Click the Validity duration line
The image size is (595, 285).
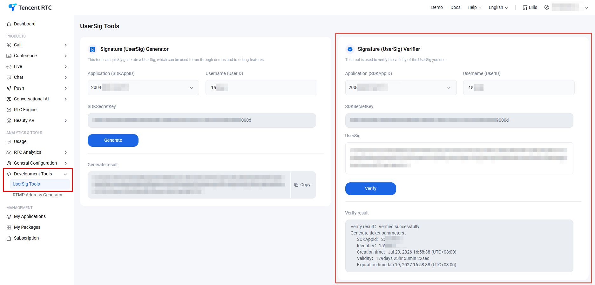coord(393,258)
